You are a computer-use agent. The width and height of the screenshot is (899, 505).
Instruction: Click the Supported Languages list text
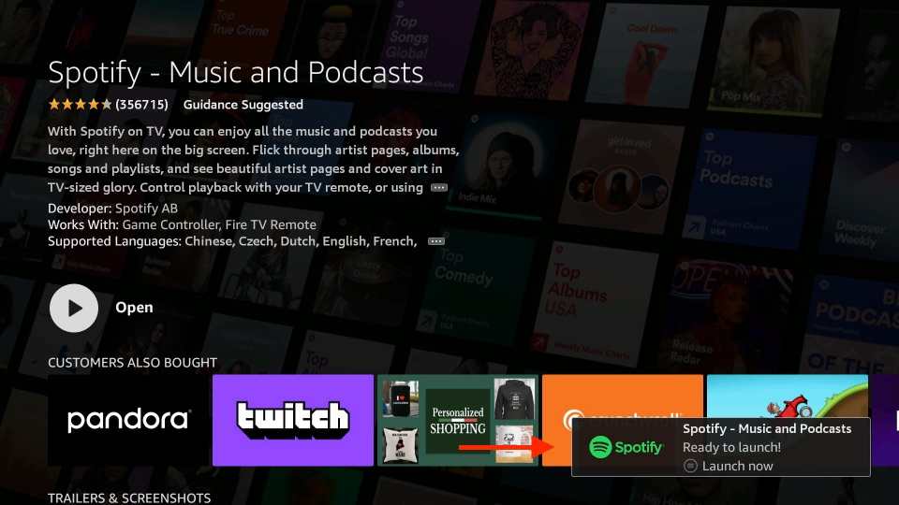click(232, 241)
